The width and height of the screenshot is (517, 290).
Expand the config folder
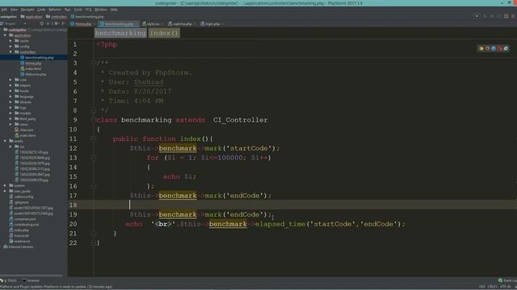tap(11, 47)
